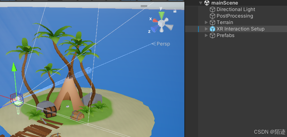Screen dimensions: 287x137
Task: Click cube icon next to PostProcessing
Action: (x=212, y=16)
